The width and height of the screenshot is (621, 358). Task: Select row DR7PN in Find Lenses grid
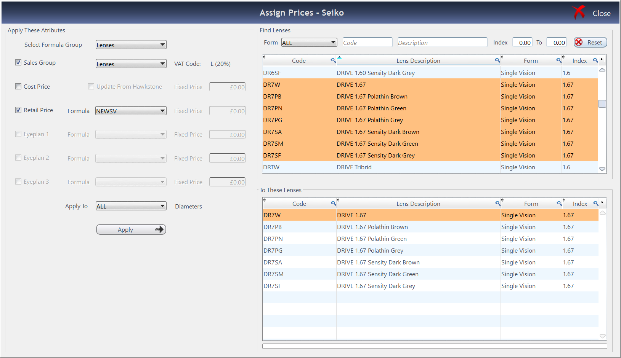pyautogui.click(x=430, y=108)
